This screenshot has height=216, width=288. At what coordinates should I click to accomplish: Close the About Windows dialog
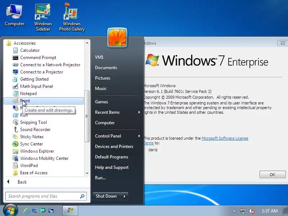pos(283,43)
